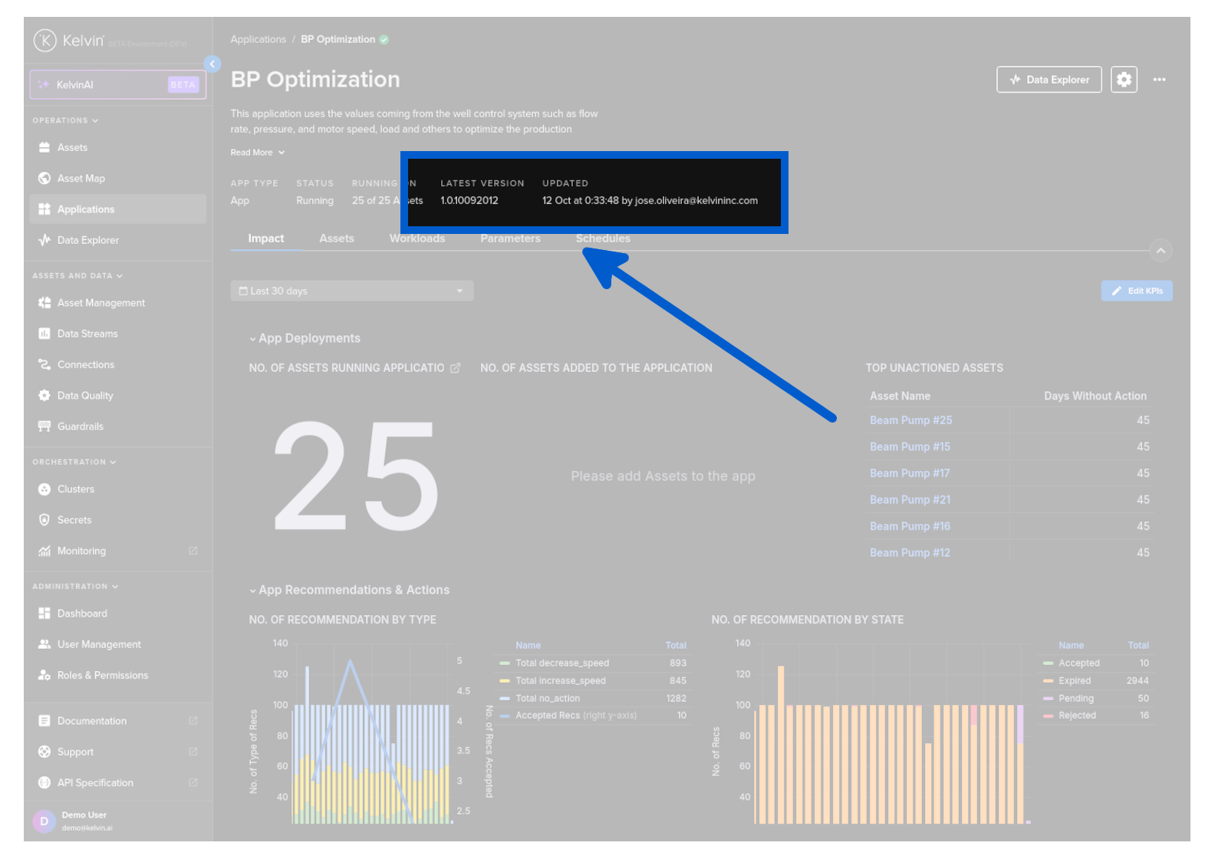The image size is (1215, 859).
Task: Open Asset Map in sidebar
Action: point(81,179)
